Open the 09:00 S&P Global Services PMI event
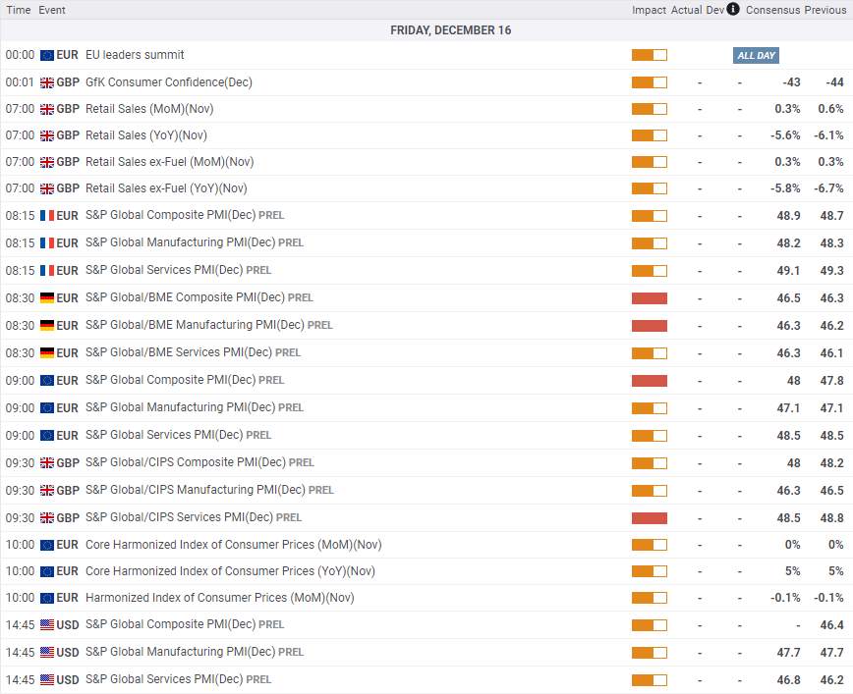This screenshot has width=853, height=694. pos(164,435)
